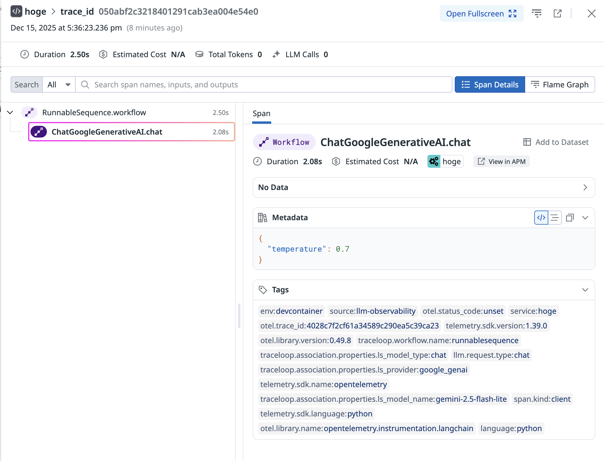Click the View in APM link

(501, 161)
